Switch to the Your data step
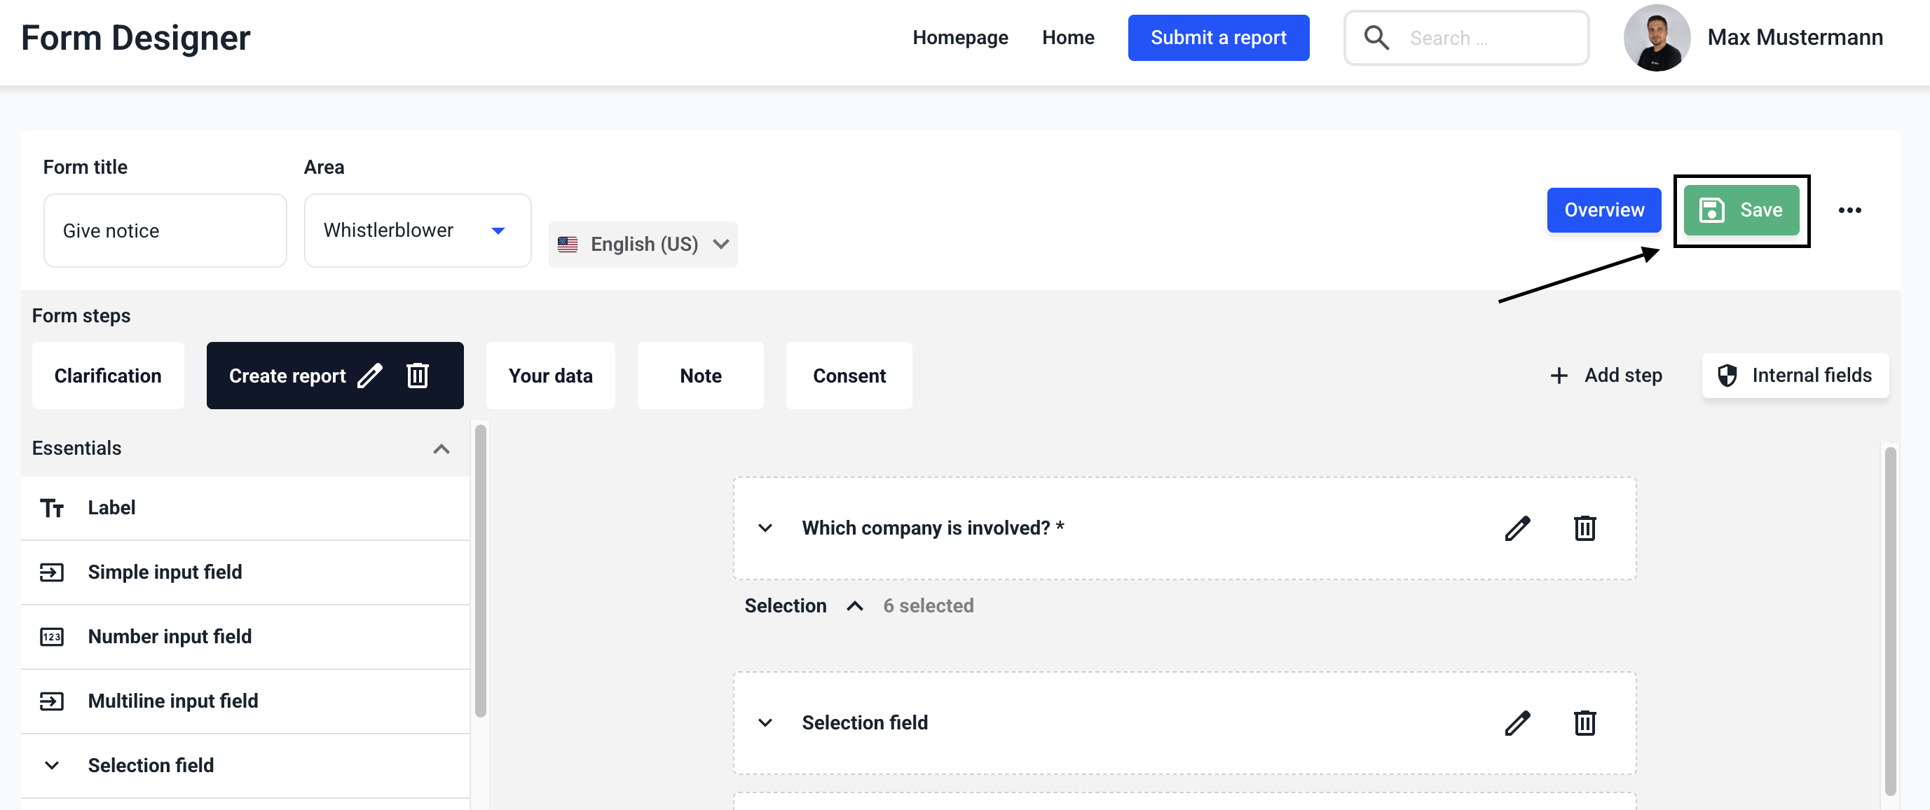1930x810 pixels. tap(550, 376)
